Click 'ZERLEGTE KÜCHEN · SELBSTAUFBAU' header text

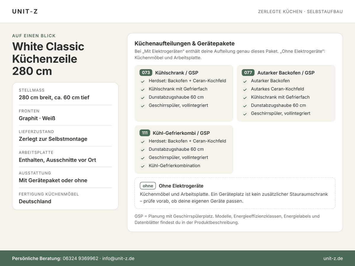[300, 12]
